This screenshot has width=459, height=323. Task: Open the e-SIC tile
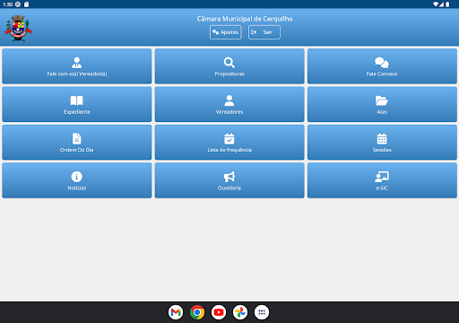point(382,180)
